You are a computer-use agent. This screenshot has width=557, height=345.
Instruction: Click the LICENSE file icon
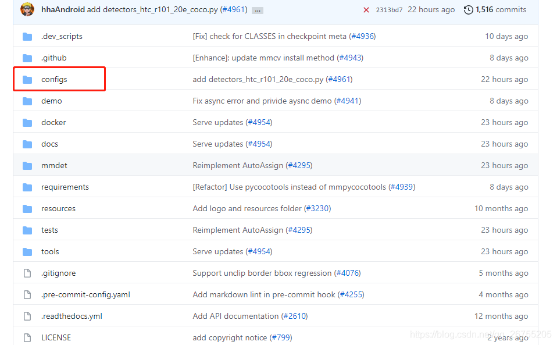(x=27, y=337)
